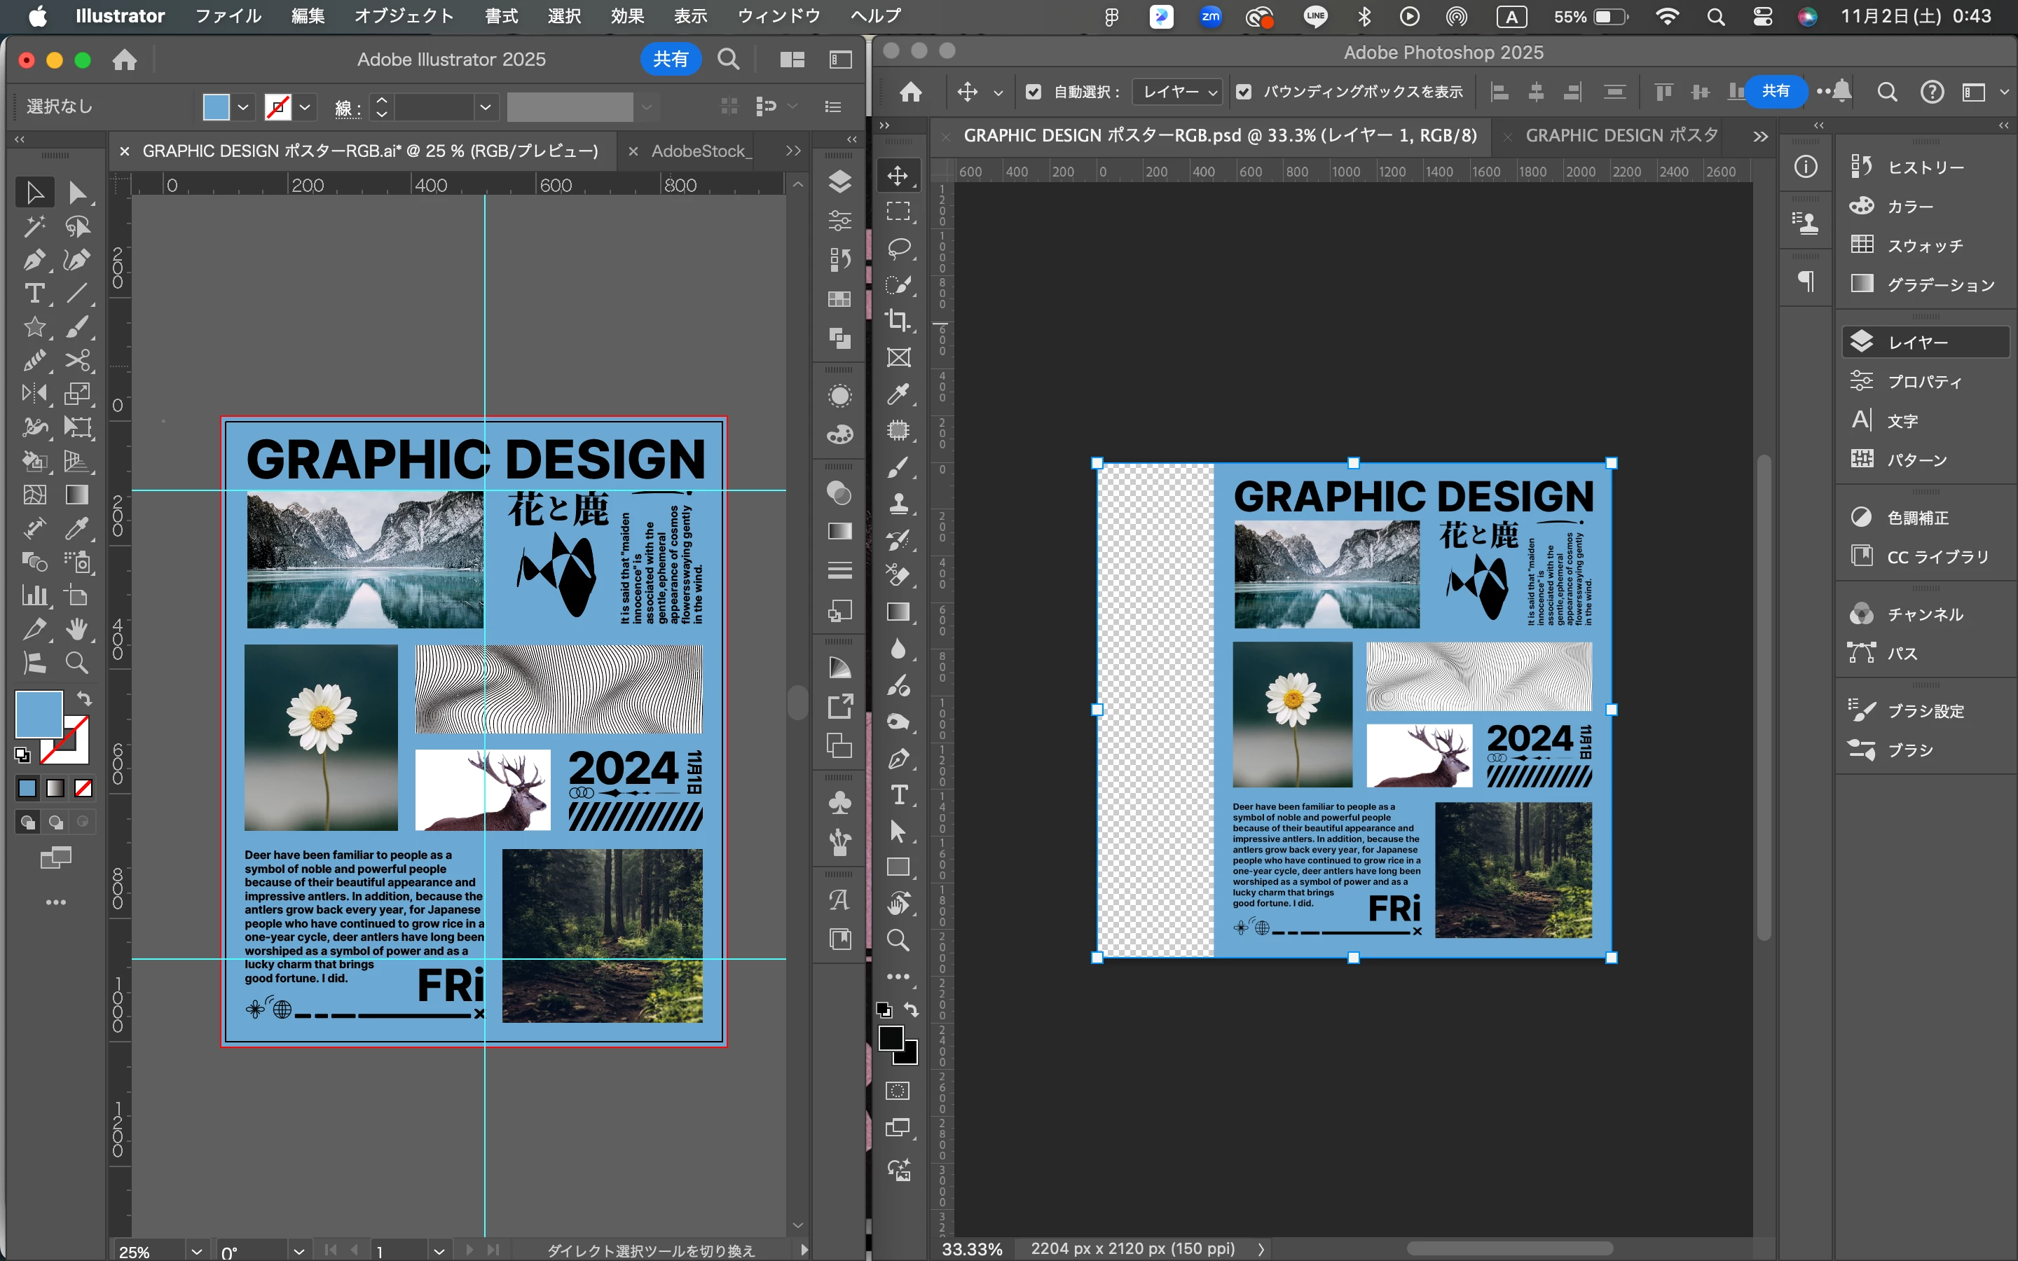The image size is (2018, 1261).
Task: Open the レイヤー auto-select target dropdown
Action: point(1179,92)
